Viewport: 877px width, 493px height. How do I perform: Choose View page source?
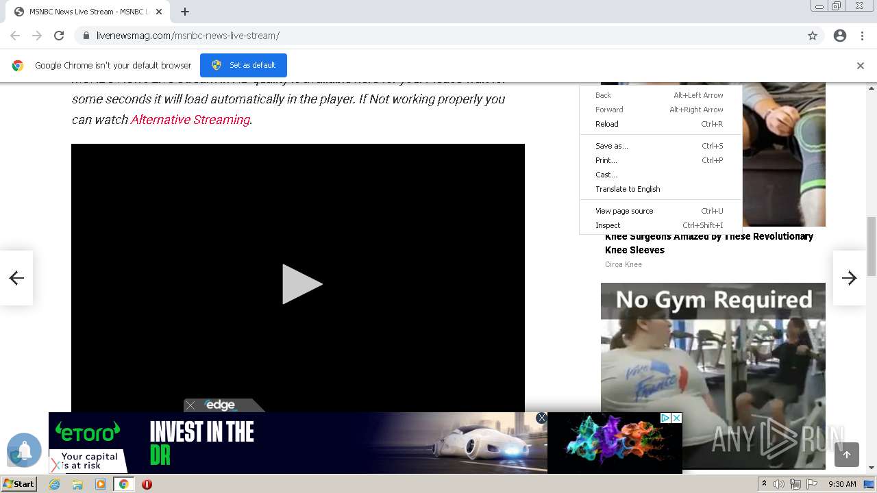click(x=660, y=211)
